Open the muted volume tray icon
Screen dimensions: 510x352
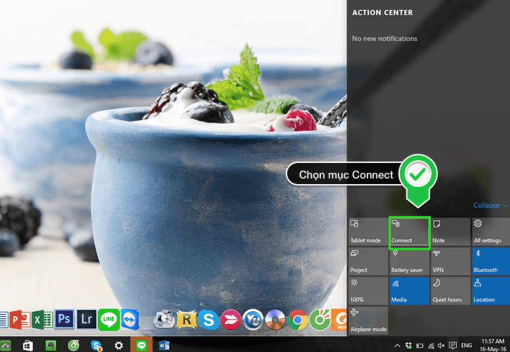441,346
